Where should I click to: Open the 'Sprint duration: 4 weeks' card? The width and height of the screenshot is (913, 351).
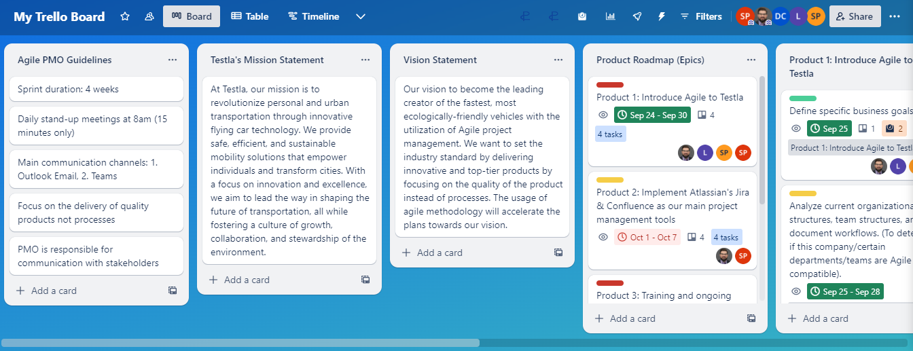96,89
